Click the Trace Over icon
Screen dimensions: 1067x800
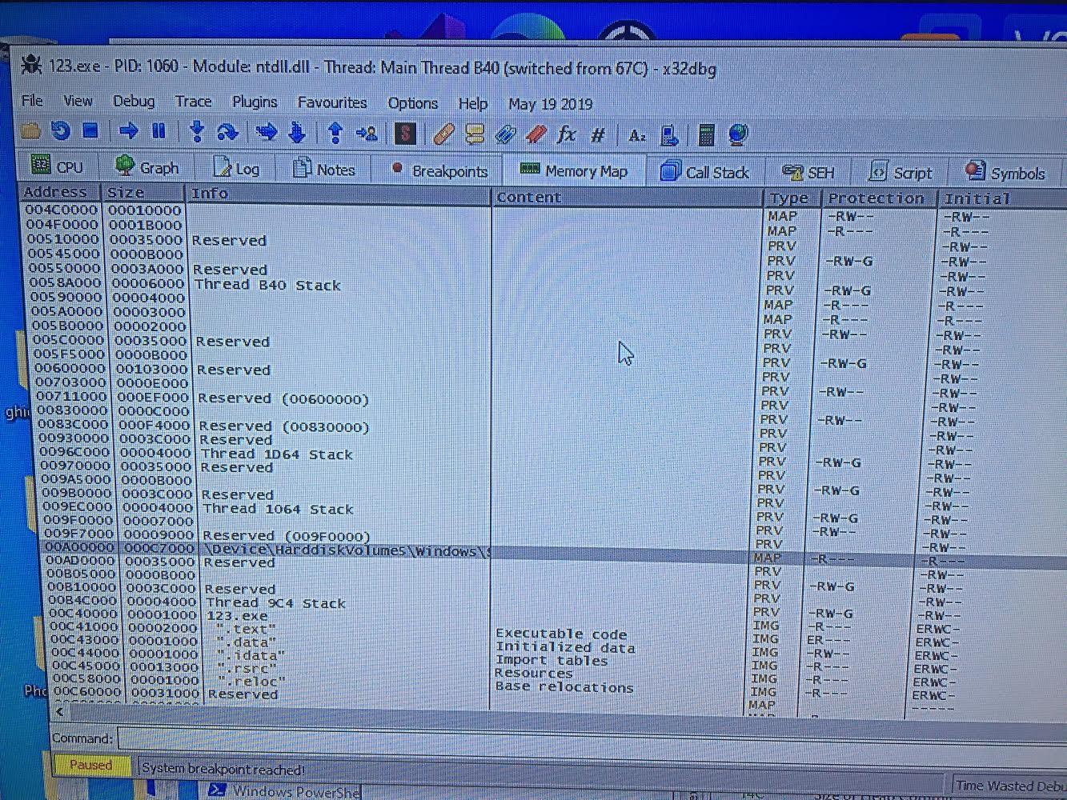tap(297, 133)
